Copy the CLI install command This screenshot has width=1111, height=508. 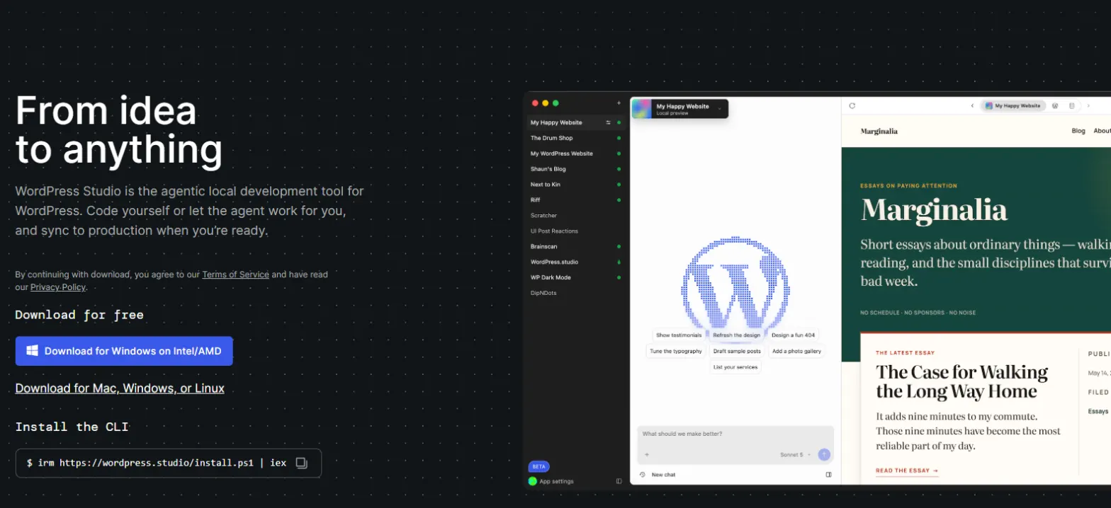[x=301, y=463]
